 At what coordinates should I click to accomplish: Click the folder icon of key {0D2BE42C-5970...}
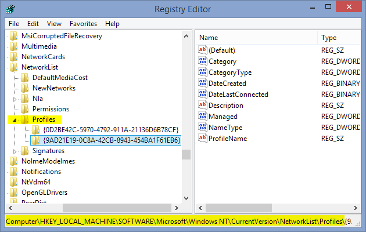(35, 130)
